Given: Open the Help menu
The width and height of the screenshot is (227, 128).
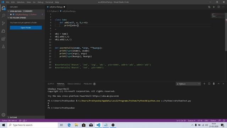Looking at the screenshot, I should 57,2.
